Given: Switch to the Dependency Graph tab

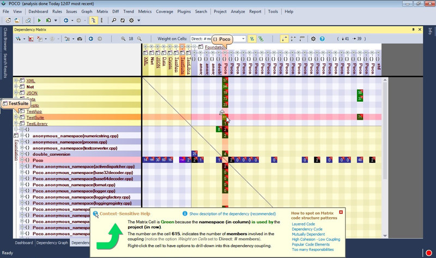Looking at the screenshot, I should 52,243.
